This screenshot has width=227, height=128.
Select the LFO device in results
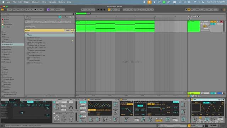tap(50, 35)
